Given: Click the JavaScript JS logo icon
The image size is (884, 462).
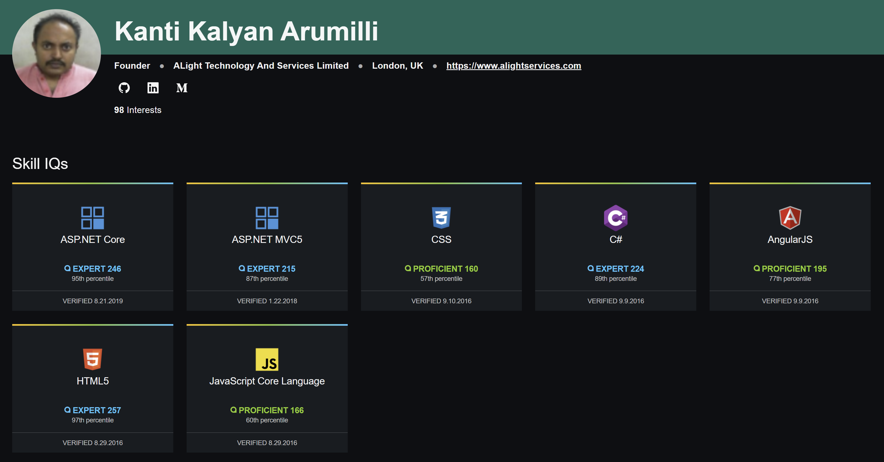Looking at the screenshot, I should pyautogui.click(x=267, y=359).
